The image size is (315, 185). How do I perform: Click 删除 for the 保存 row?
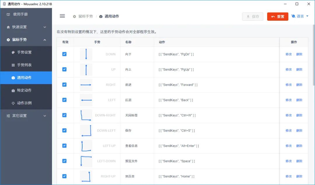pyautogui.click(x=299, y=131)
